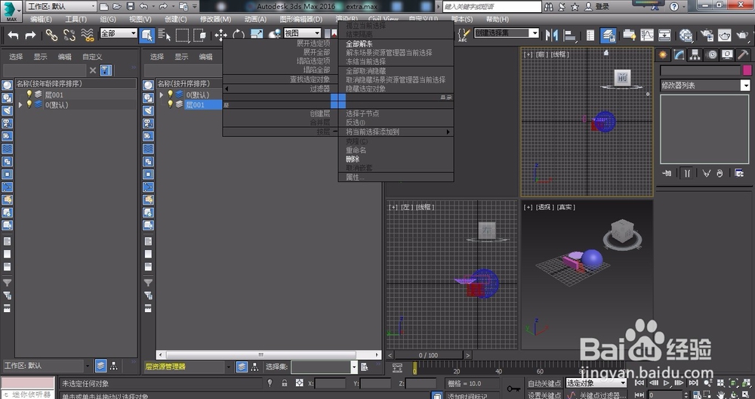This screenshot has width=755, height=399.
Task: Toggle visibility bulb of 0(默认) in left explorer
Action: click(x=29, y=104)
